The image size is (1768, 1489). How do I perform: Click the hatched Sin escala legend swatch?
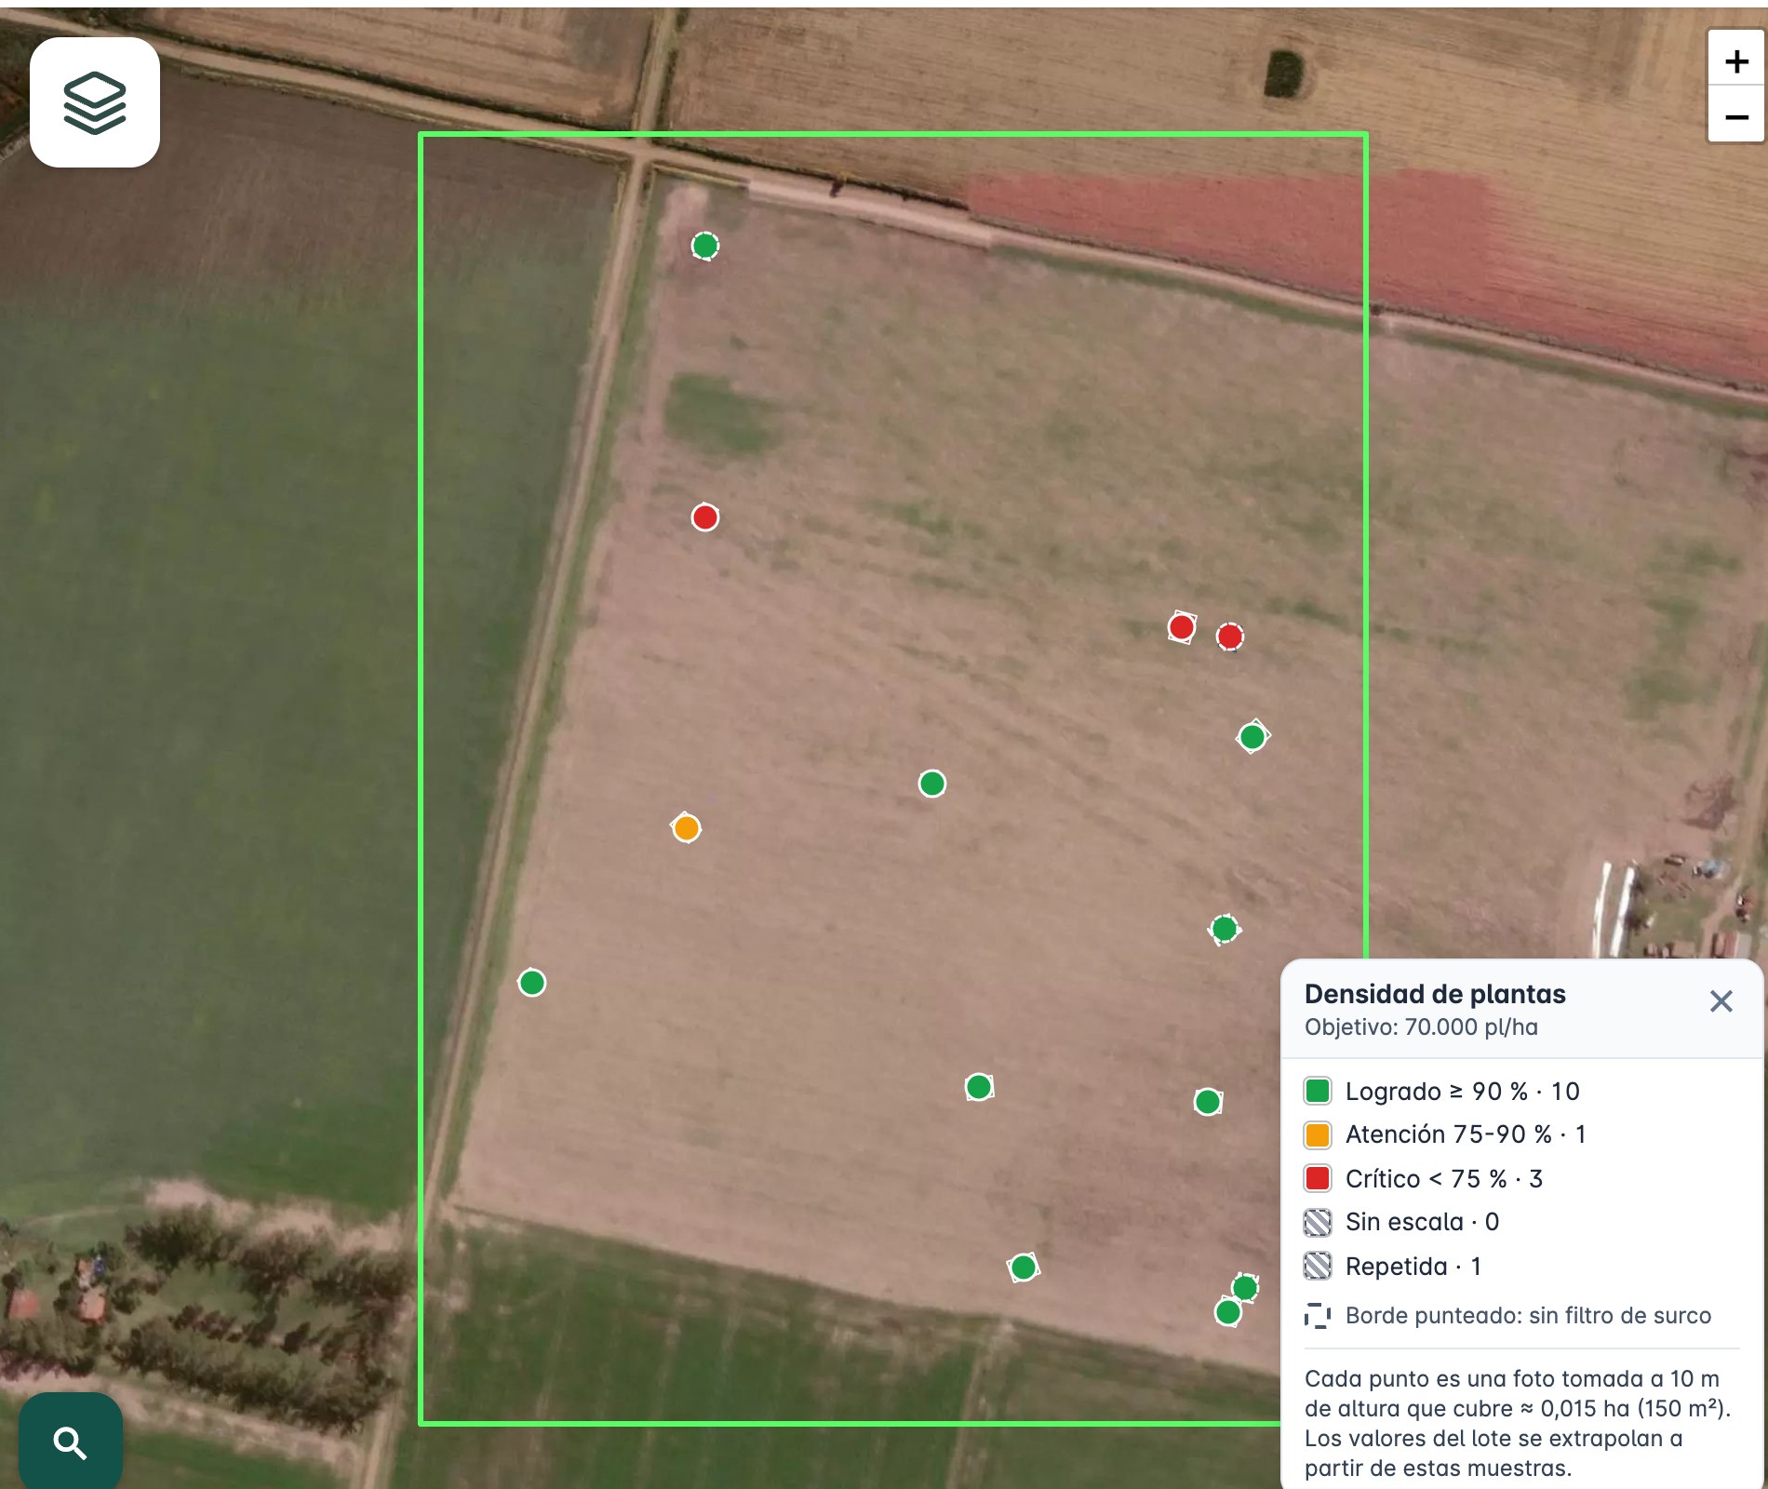(x=1318, y=1222)
